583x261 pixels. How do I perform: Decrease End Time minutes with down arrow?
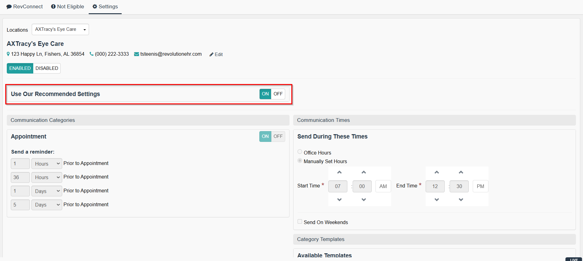(x=461, y=200)
